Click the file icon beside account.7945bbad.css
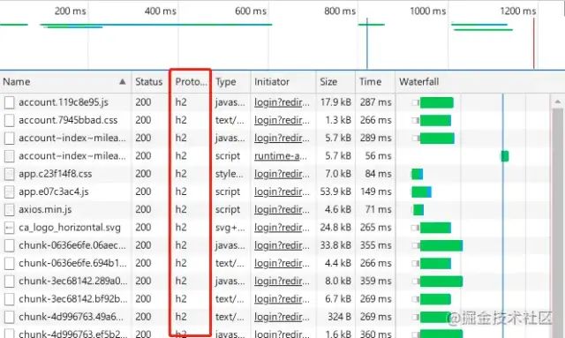Screen dimensions: 565x338 10,120
